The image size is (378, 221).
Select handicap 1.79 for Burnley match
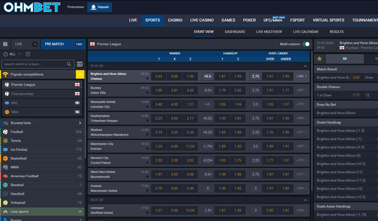[x=222, y=90]
